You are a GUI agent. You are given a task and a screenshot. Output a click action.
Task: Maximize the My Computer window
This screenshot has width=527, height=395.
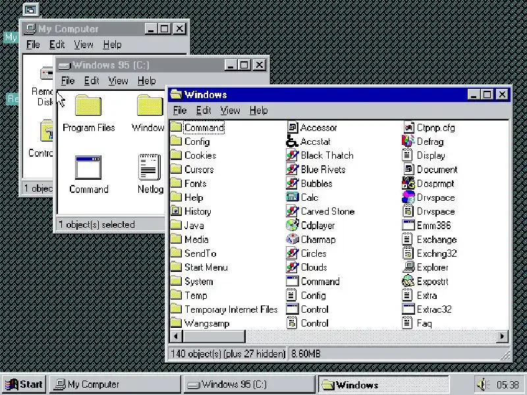click(164, 28)
